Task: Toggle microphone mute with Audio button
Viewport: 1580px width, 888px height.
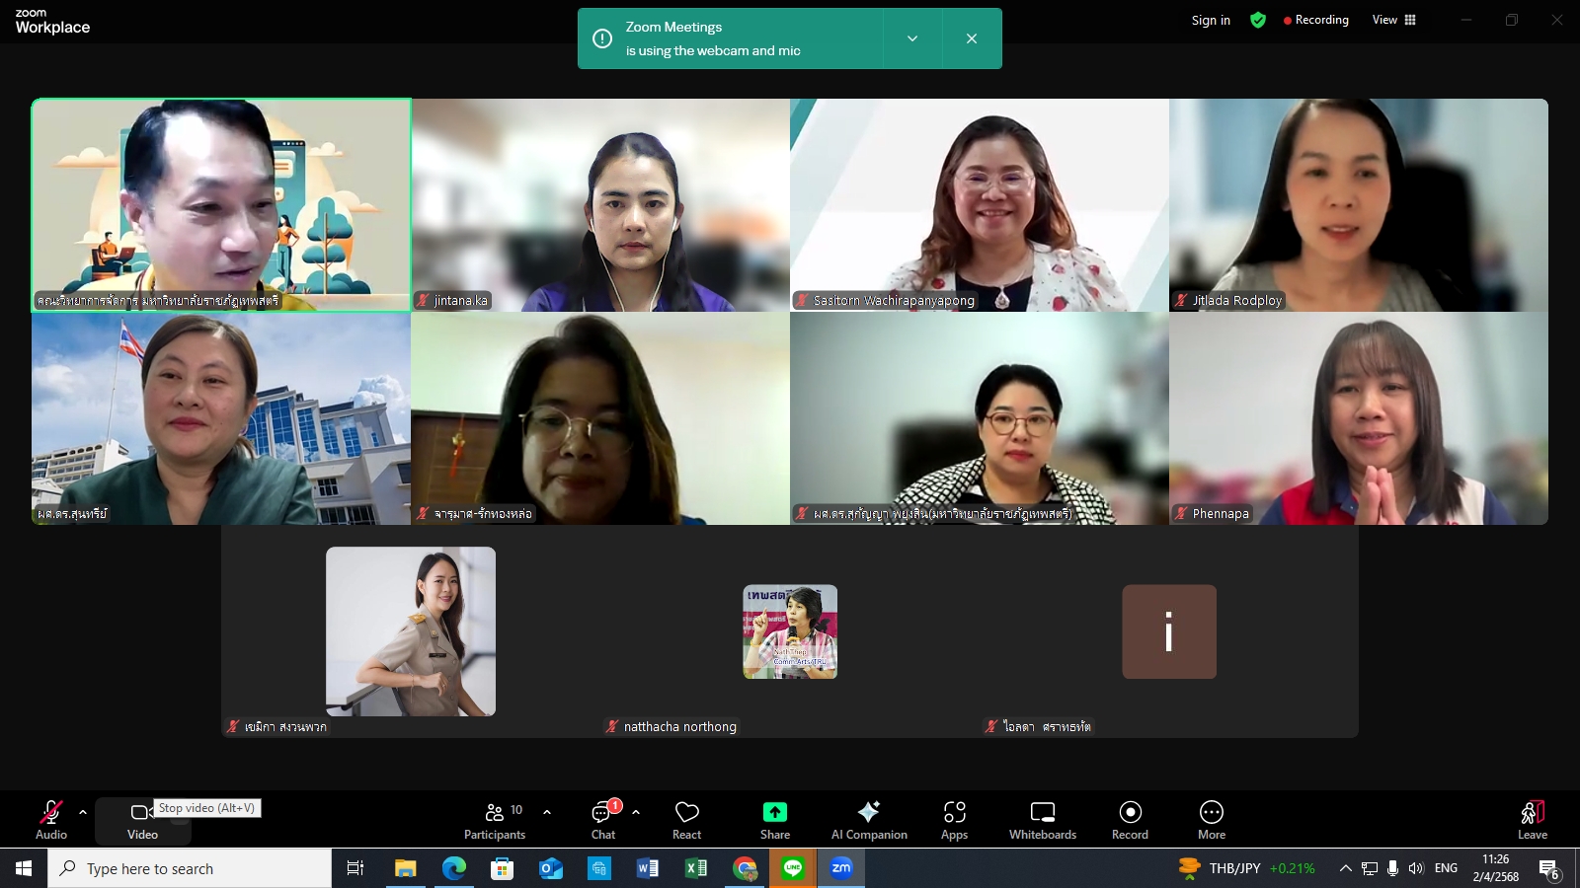Action: (x=51, y=820)
